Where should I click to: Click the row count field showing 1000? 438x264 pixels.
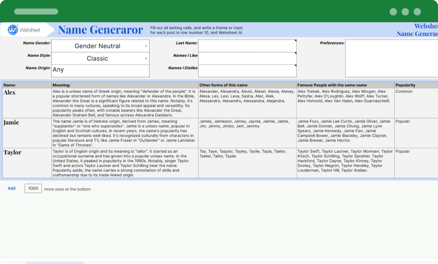[x=33, y=188]
